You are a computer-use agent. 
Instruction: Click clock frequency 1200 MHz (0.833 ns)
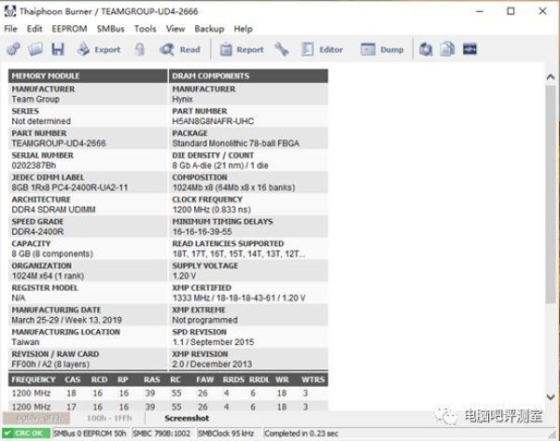pyautogui.click(x=212, y=210)
